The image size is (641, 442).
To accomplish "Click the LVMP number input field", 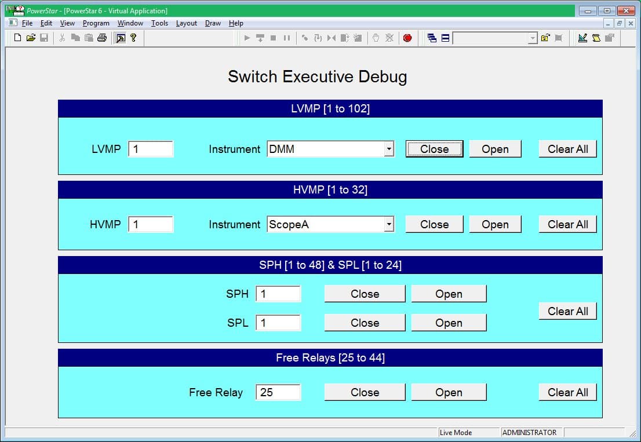I will 151,149.
